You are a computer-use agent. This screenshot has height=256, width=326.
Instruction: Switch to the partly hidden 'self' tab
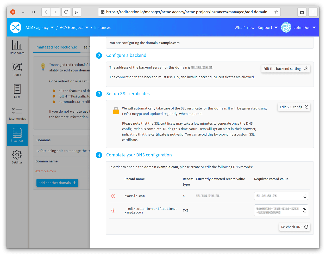click(87, 47)
